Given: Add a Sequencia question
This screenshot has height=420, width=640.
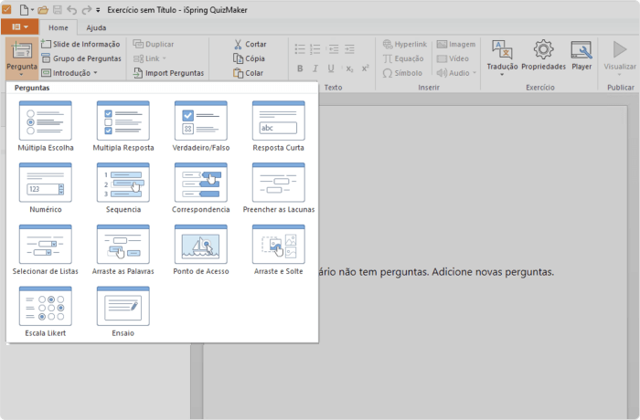Looking at the screenshot, I should pos(123,187).
